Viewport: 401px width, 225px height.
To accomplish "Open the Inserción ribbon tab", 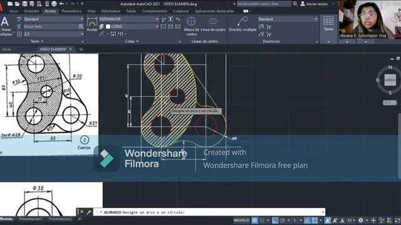I will (31, 11).
